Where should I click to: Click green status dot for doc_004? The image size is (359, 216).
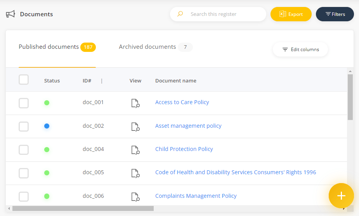tap(47, 149)
